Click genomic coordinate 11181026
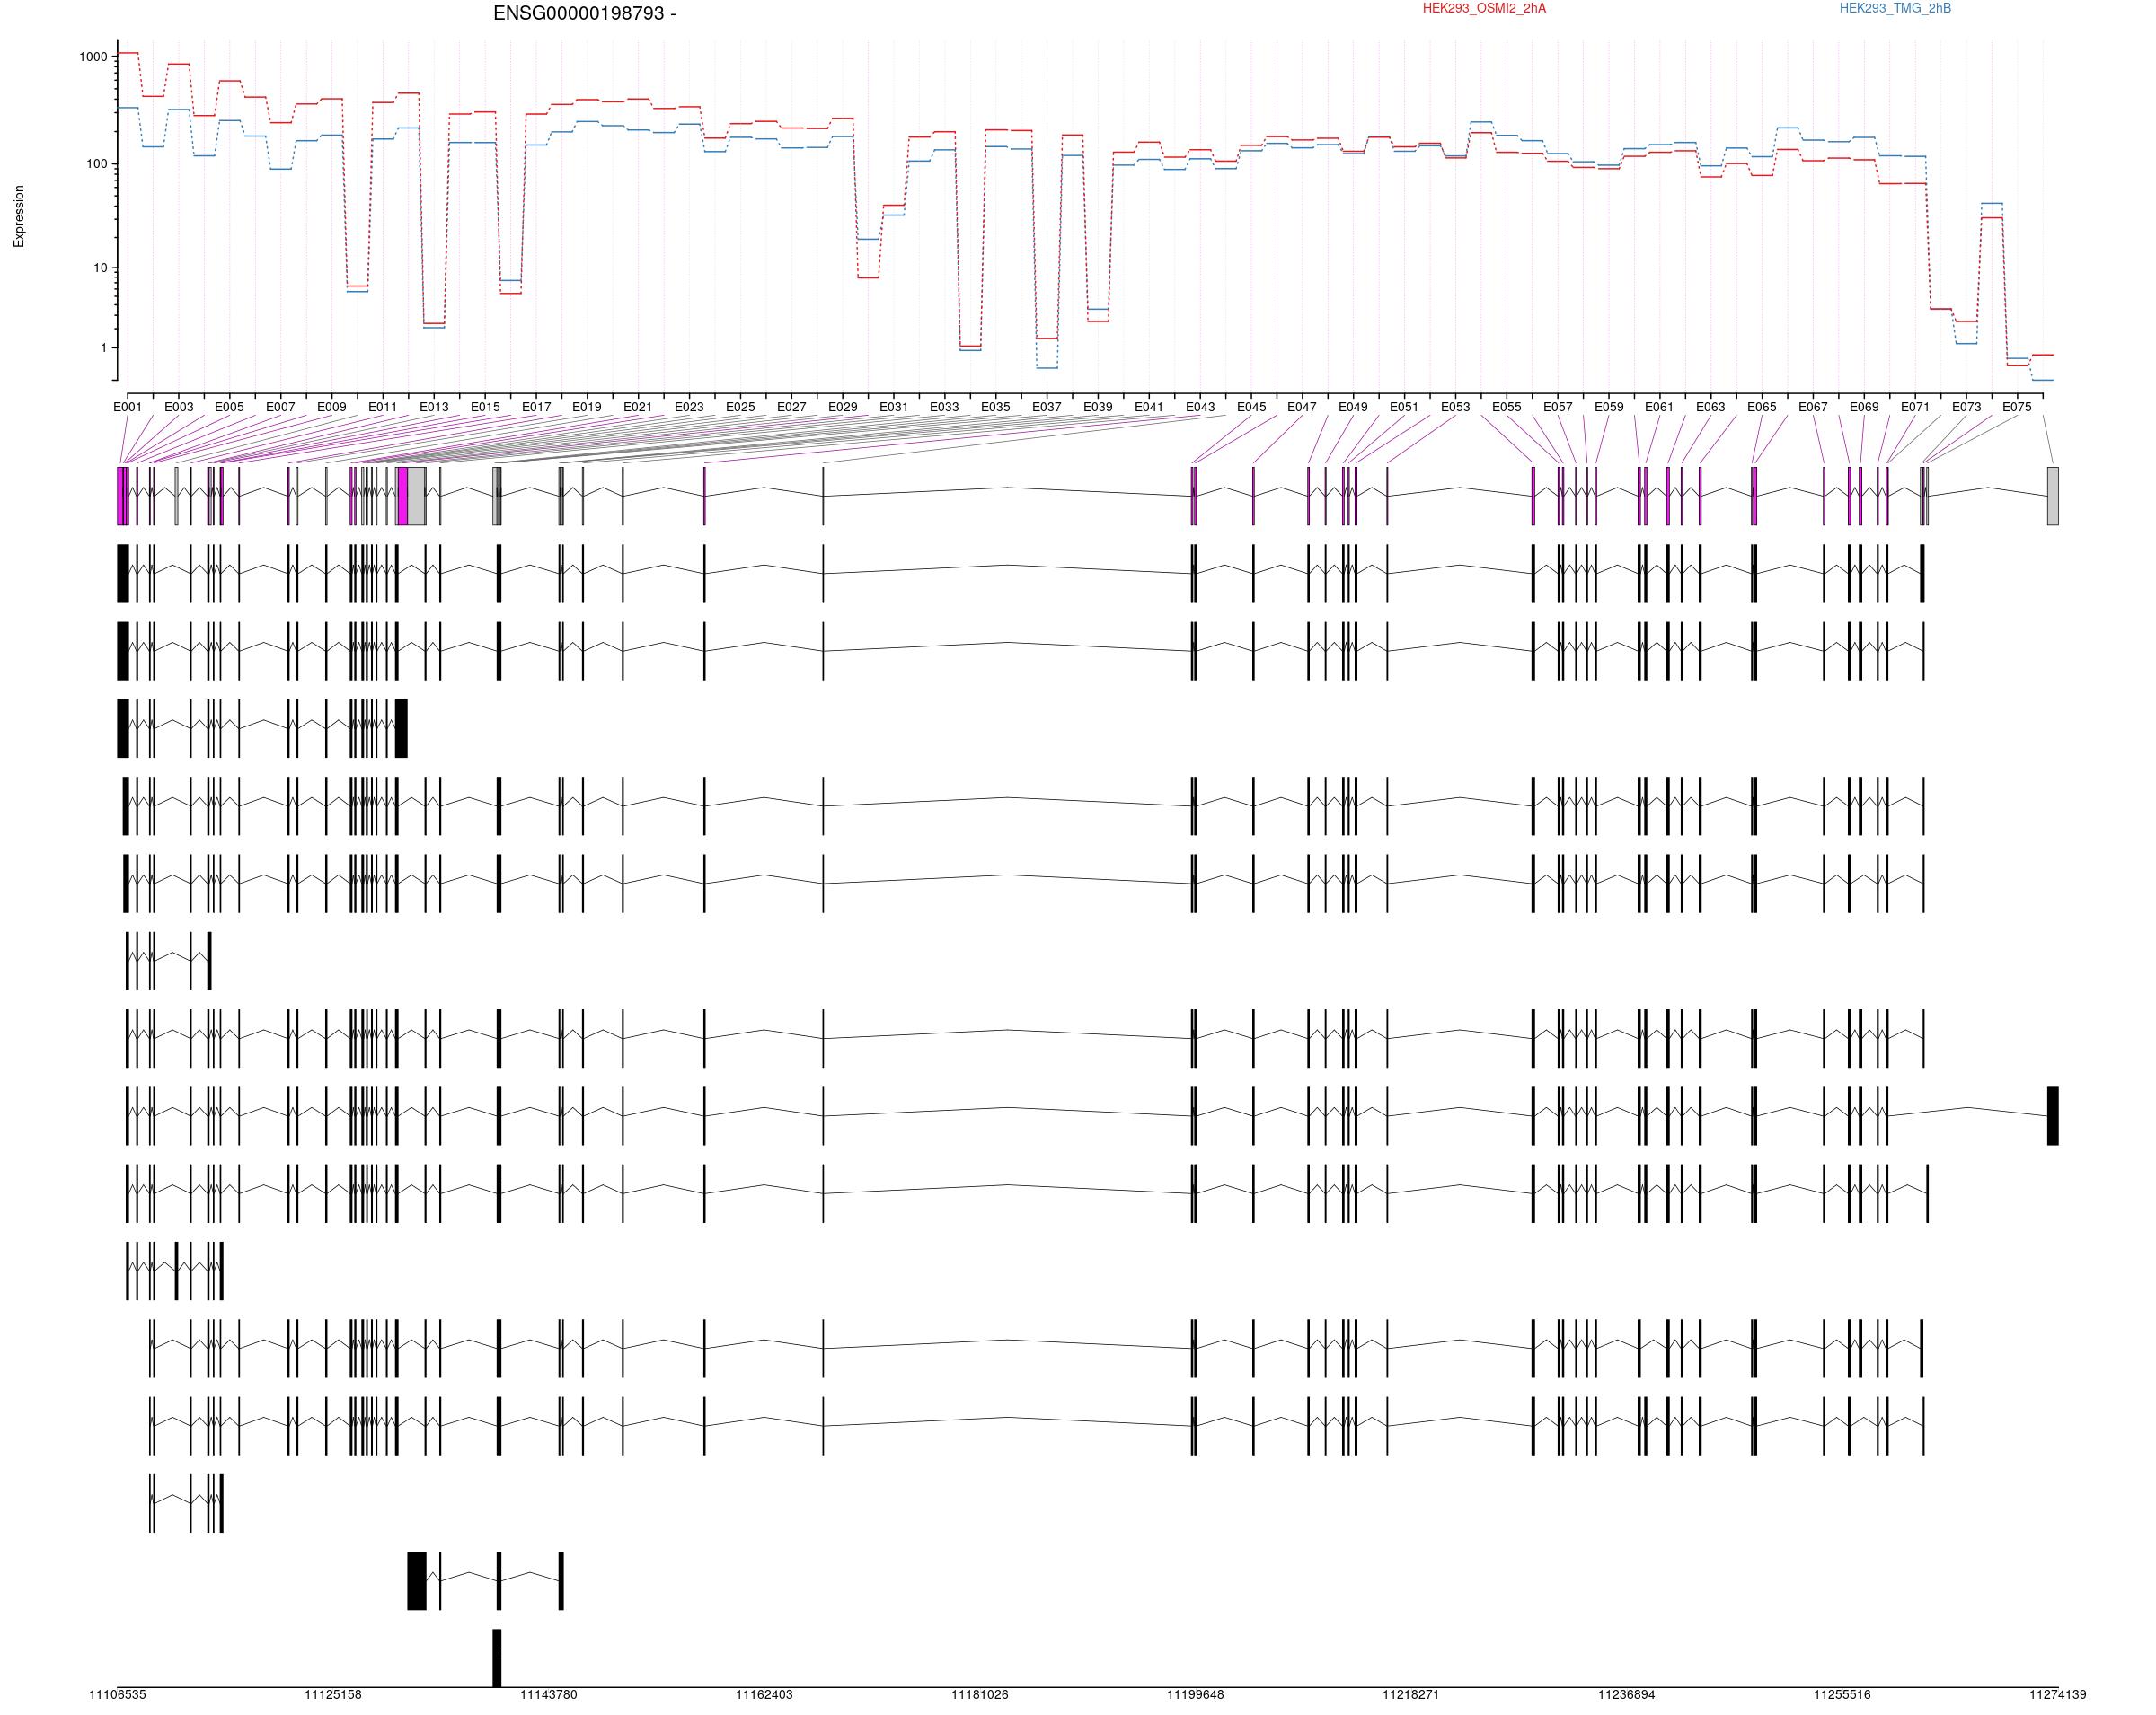This screenshot has width=2156, height=1715. tap(980, 1695)
